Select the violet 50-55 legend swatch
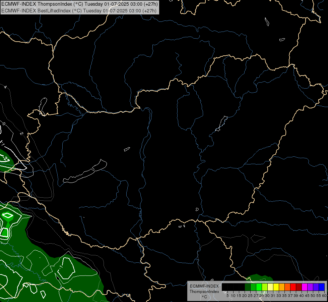This screenshot has width=328, height=302. pyautogui.click(x=316, y=287)
